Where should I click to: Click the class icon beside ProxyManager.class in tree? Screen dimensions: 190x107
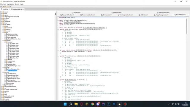point(7,69)
